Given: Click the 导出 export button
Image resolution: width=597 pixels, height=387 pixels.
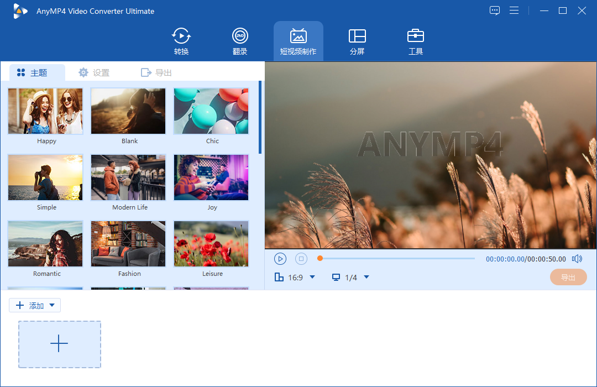Looking at the screenshot, I should (x=568, y=277).
